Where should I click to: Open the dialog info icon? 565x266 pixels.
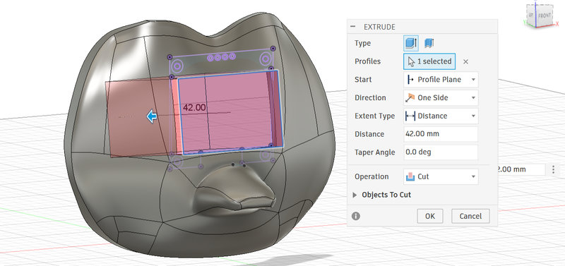[356, 216]
